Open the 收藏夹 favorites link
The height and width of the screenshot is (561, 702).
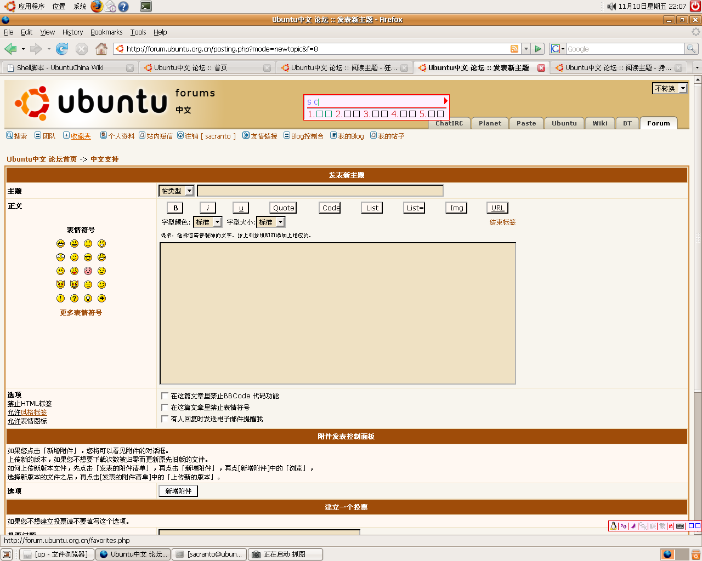click(x=81, y=136)
